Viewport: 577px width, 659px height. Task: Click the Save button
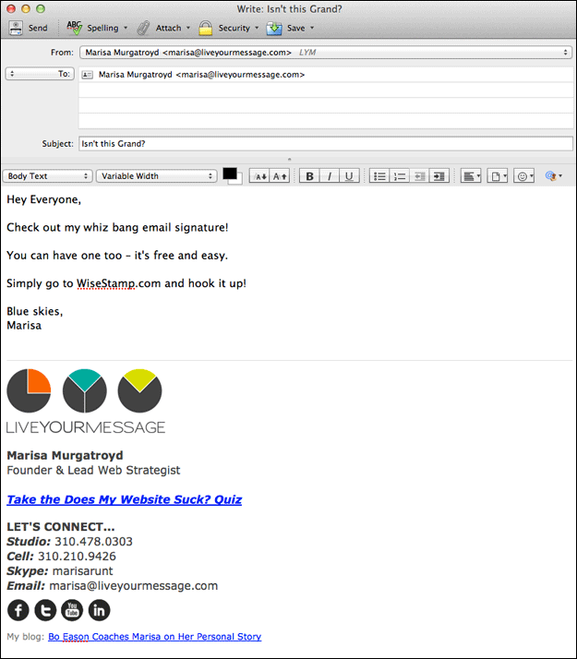click(286, 29)
